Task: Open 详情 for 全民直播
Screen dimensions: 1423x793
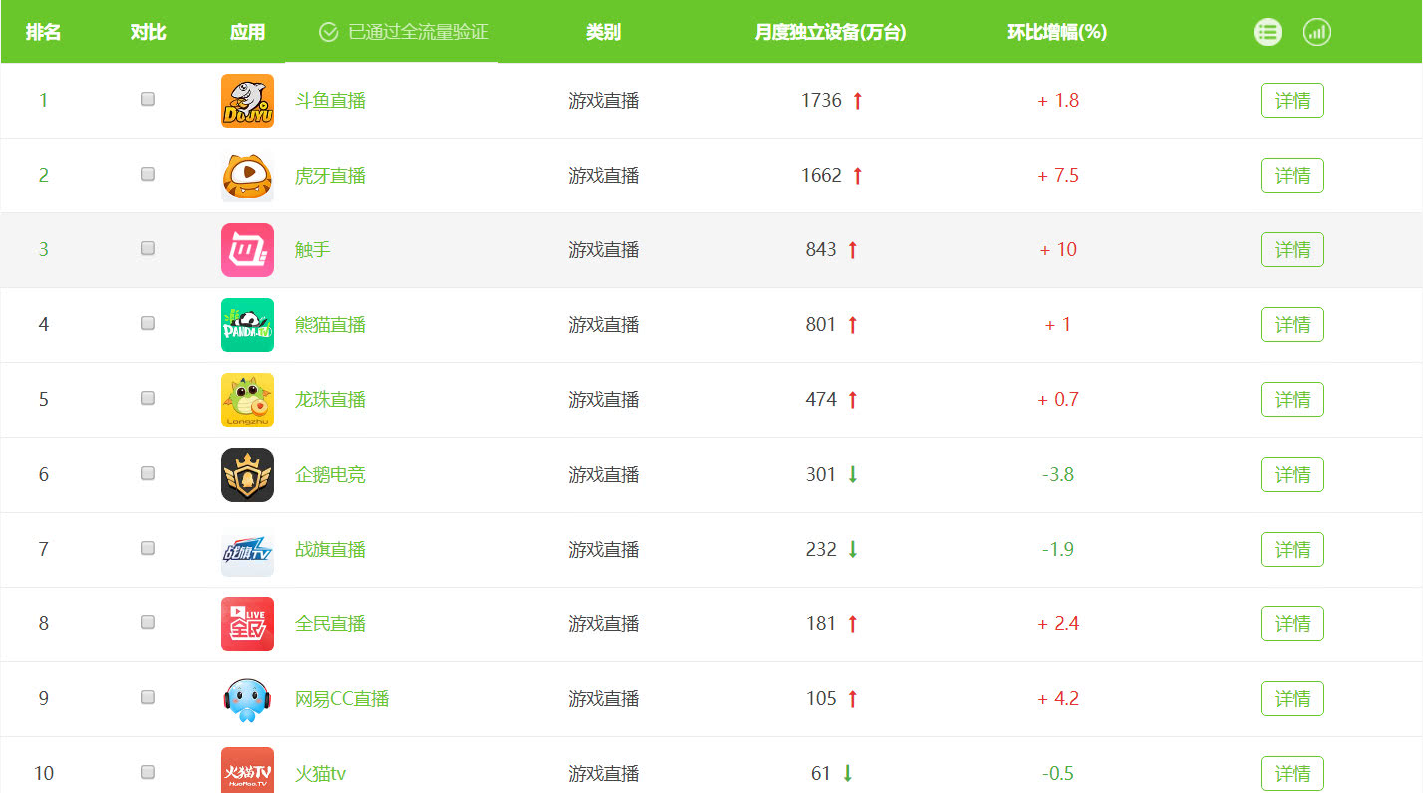Action: tap(1292, 624)
